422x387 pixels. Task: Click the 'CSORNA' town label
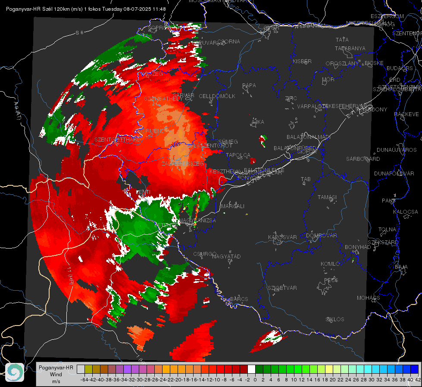pyautogui.click(x=229, y=42)
